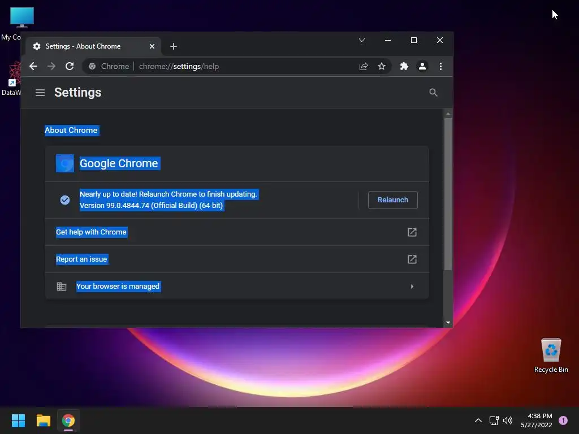
Task: Open external link icon for Get help
Action: pyautogui.click(x=412, y=232)
